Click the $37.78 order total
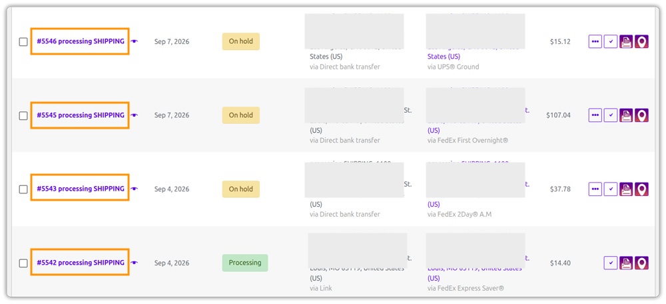The image size is (666, 304). (x=560, y=189)
